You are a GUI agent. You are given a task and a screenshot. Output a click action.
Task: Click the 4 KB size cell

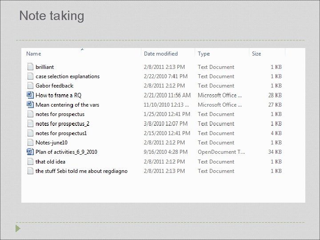click(x=276, y=133)
